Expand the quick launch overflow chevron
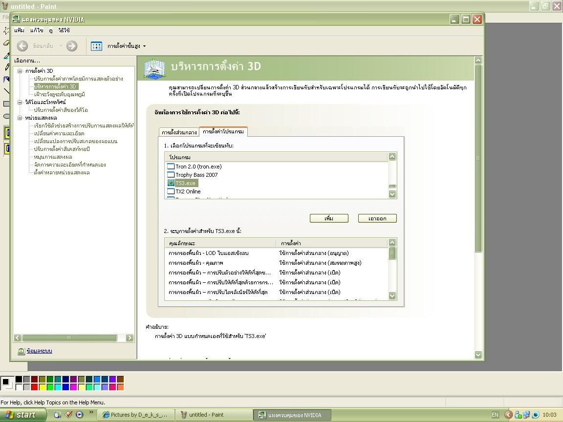The width and height of the screenshot is (563, 422). [x=91, y=412]
